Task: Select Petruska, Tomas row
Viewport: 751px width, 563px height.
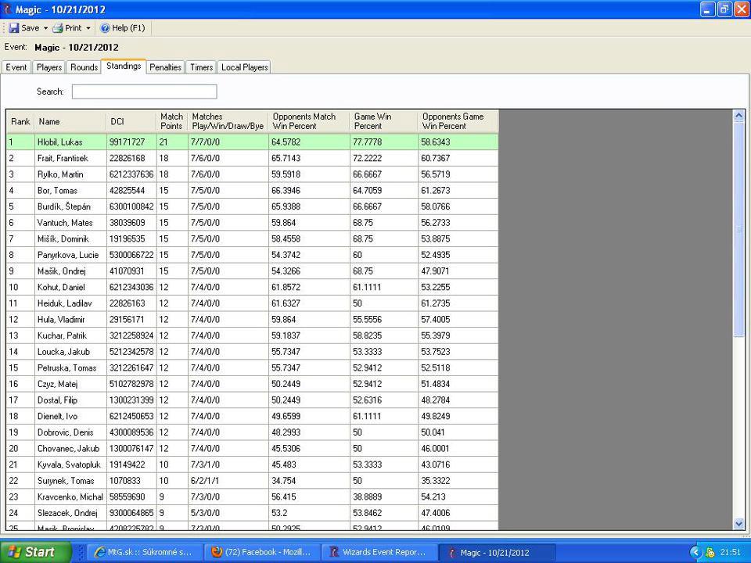Action: click(x=253, y=368)
